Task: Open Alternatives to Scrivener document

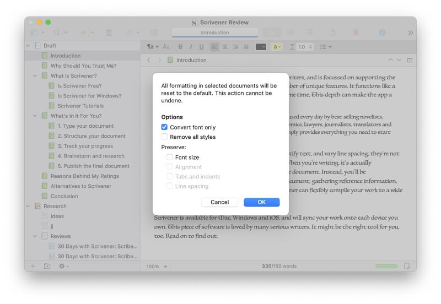Action: point(83,186)
